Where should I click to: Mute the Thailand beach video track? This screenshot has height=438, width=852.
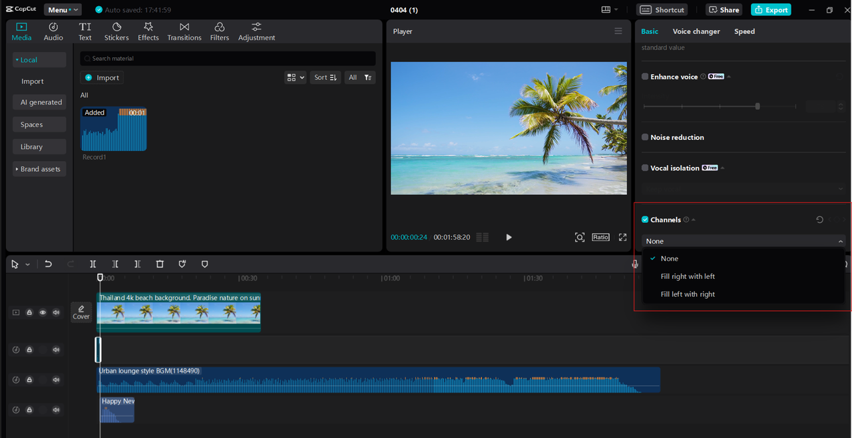[x=57, y=312]
